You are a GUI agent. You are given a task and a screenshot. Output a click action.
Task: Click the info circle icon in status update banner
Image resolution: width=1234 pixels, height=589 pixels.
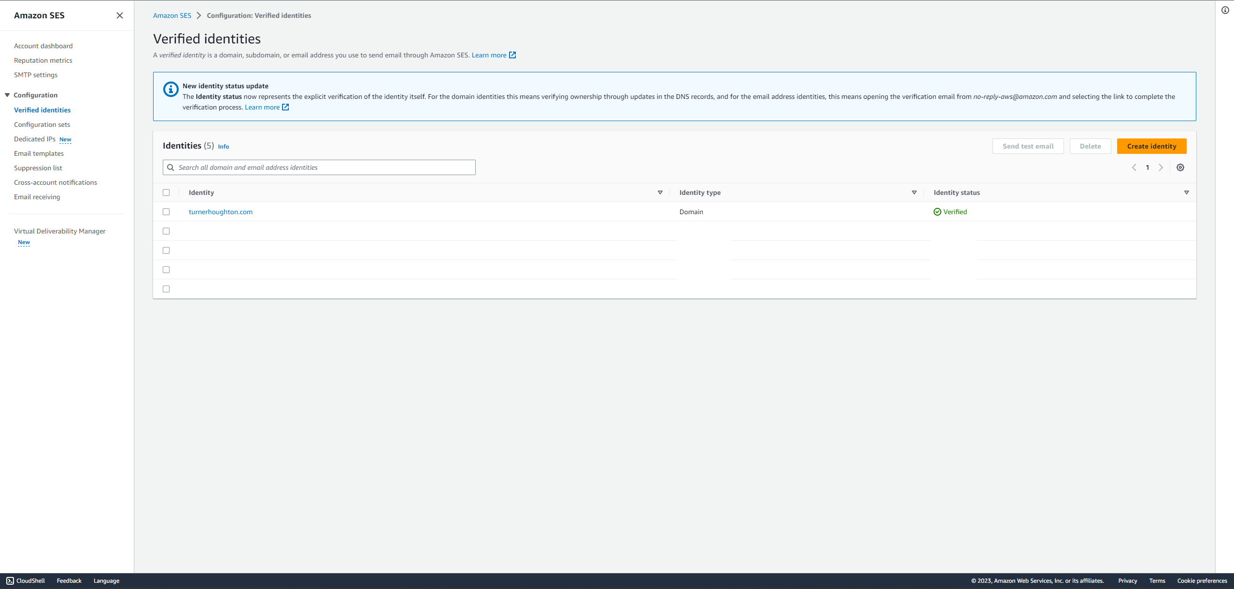[170, 89]
